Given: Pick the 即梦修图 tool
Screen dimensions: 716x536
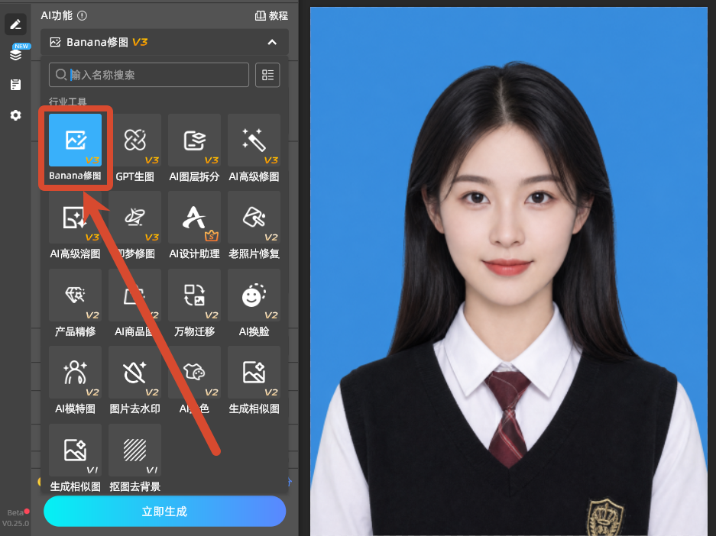Looking at the screenshot, I should (x=134, y=217).
